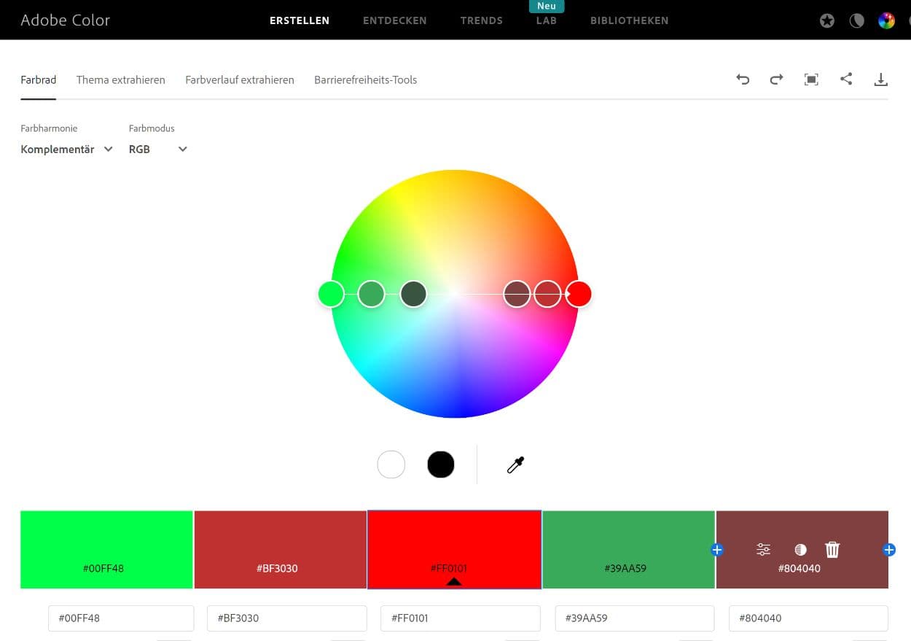Select the eyedropper tool
The width and height of the screenshot is (911, 641).
pyautogui.click(x=515, y=465)
